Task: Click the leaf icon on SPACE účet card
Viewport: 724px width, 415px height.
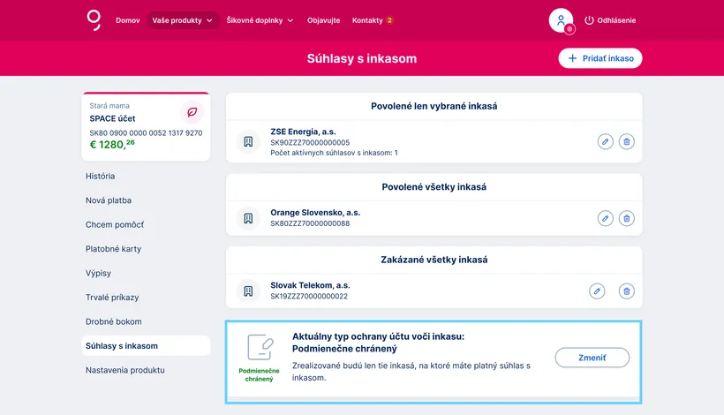Action: 192,112
